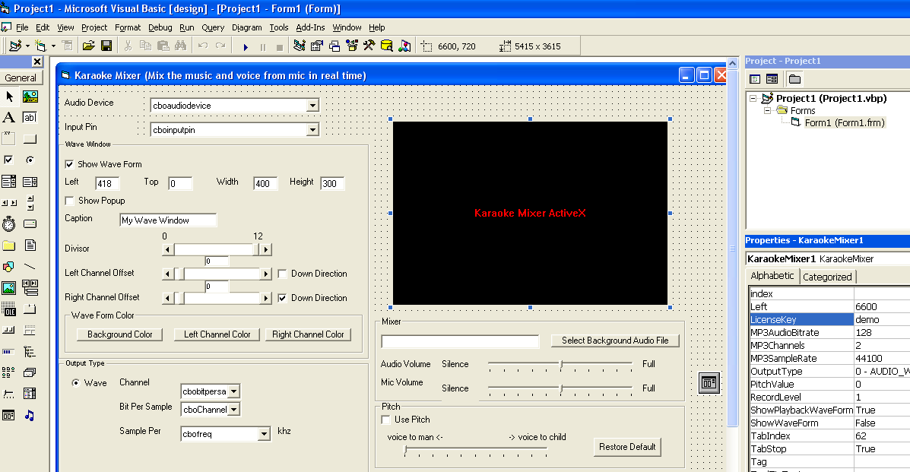Enable the Show Popup checkbox

tap(70, 201)
